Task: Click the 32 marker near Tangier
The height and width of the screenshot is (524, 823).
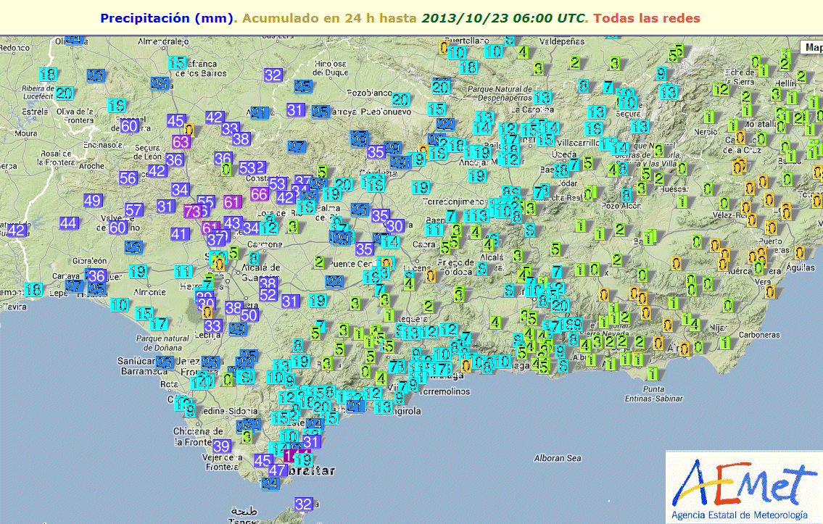Action: point(303,504)
